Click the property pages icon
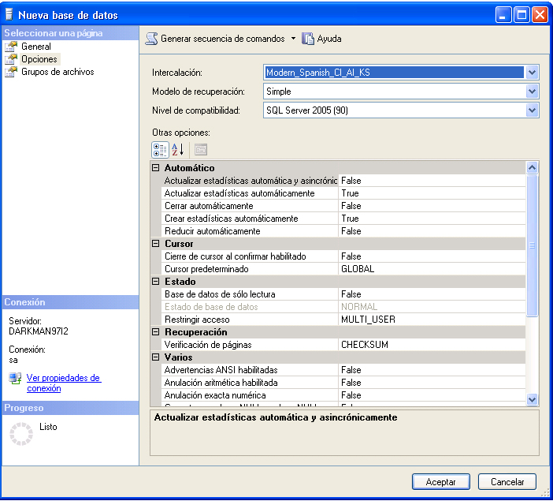Image resolution: width=553 pixels, height=501 pixels. pyautogui.click(x=200, y=149)
